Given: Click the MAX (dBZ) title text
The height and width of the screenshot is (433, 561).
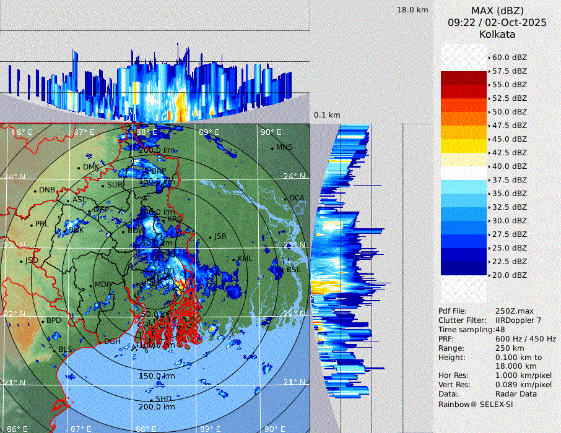Looking at the screenshot, I should 497,11.
